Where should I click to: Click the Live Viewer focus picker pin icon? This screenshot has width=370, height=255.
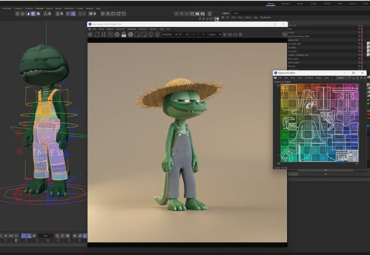151,34
